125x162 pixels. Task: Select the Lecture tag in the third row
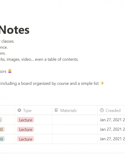coord(26,139)
